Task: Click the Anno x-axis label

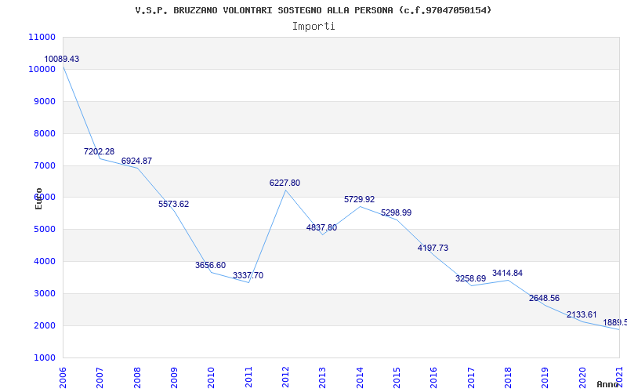Action: 608,384
